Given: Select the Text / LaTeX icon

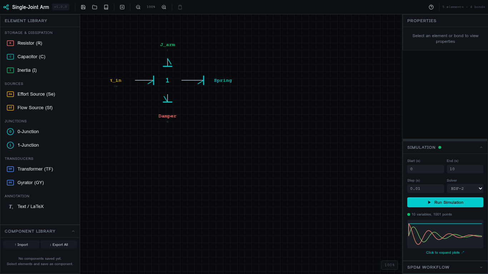Looking at the screenshot, I should pyautogui.click(x=11, y=207).
